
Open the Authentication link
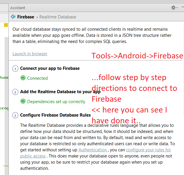pyautogui.click(x=92, y=150)
